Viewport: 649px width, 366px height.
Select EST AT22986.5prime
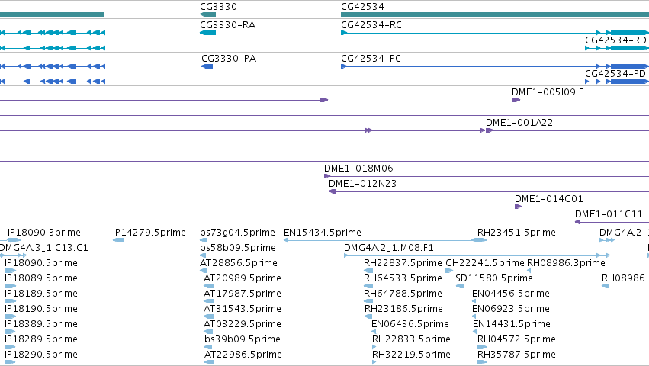[243, 355]
